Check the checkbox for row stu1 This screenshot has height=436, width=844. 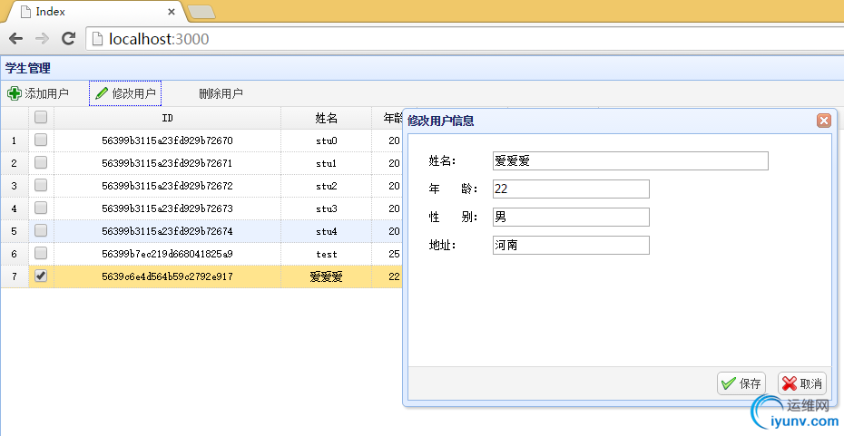pos(41,162)
